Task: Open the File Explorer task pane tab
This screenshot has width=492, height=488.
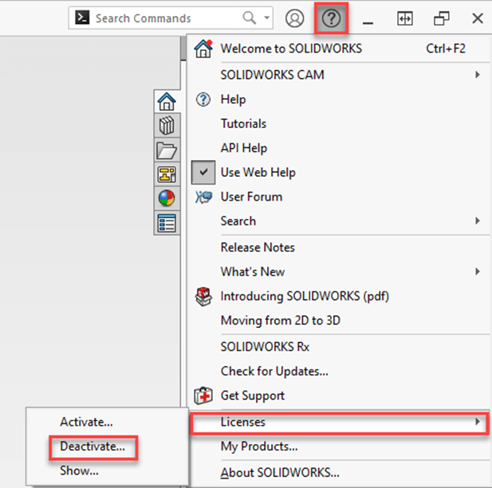Action: 167,150
